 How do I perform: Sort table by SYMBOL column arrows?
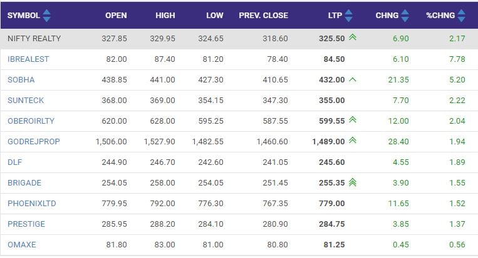(x=47, y=15)
